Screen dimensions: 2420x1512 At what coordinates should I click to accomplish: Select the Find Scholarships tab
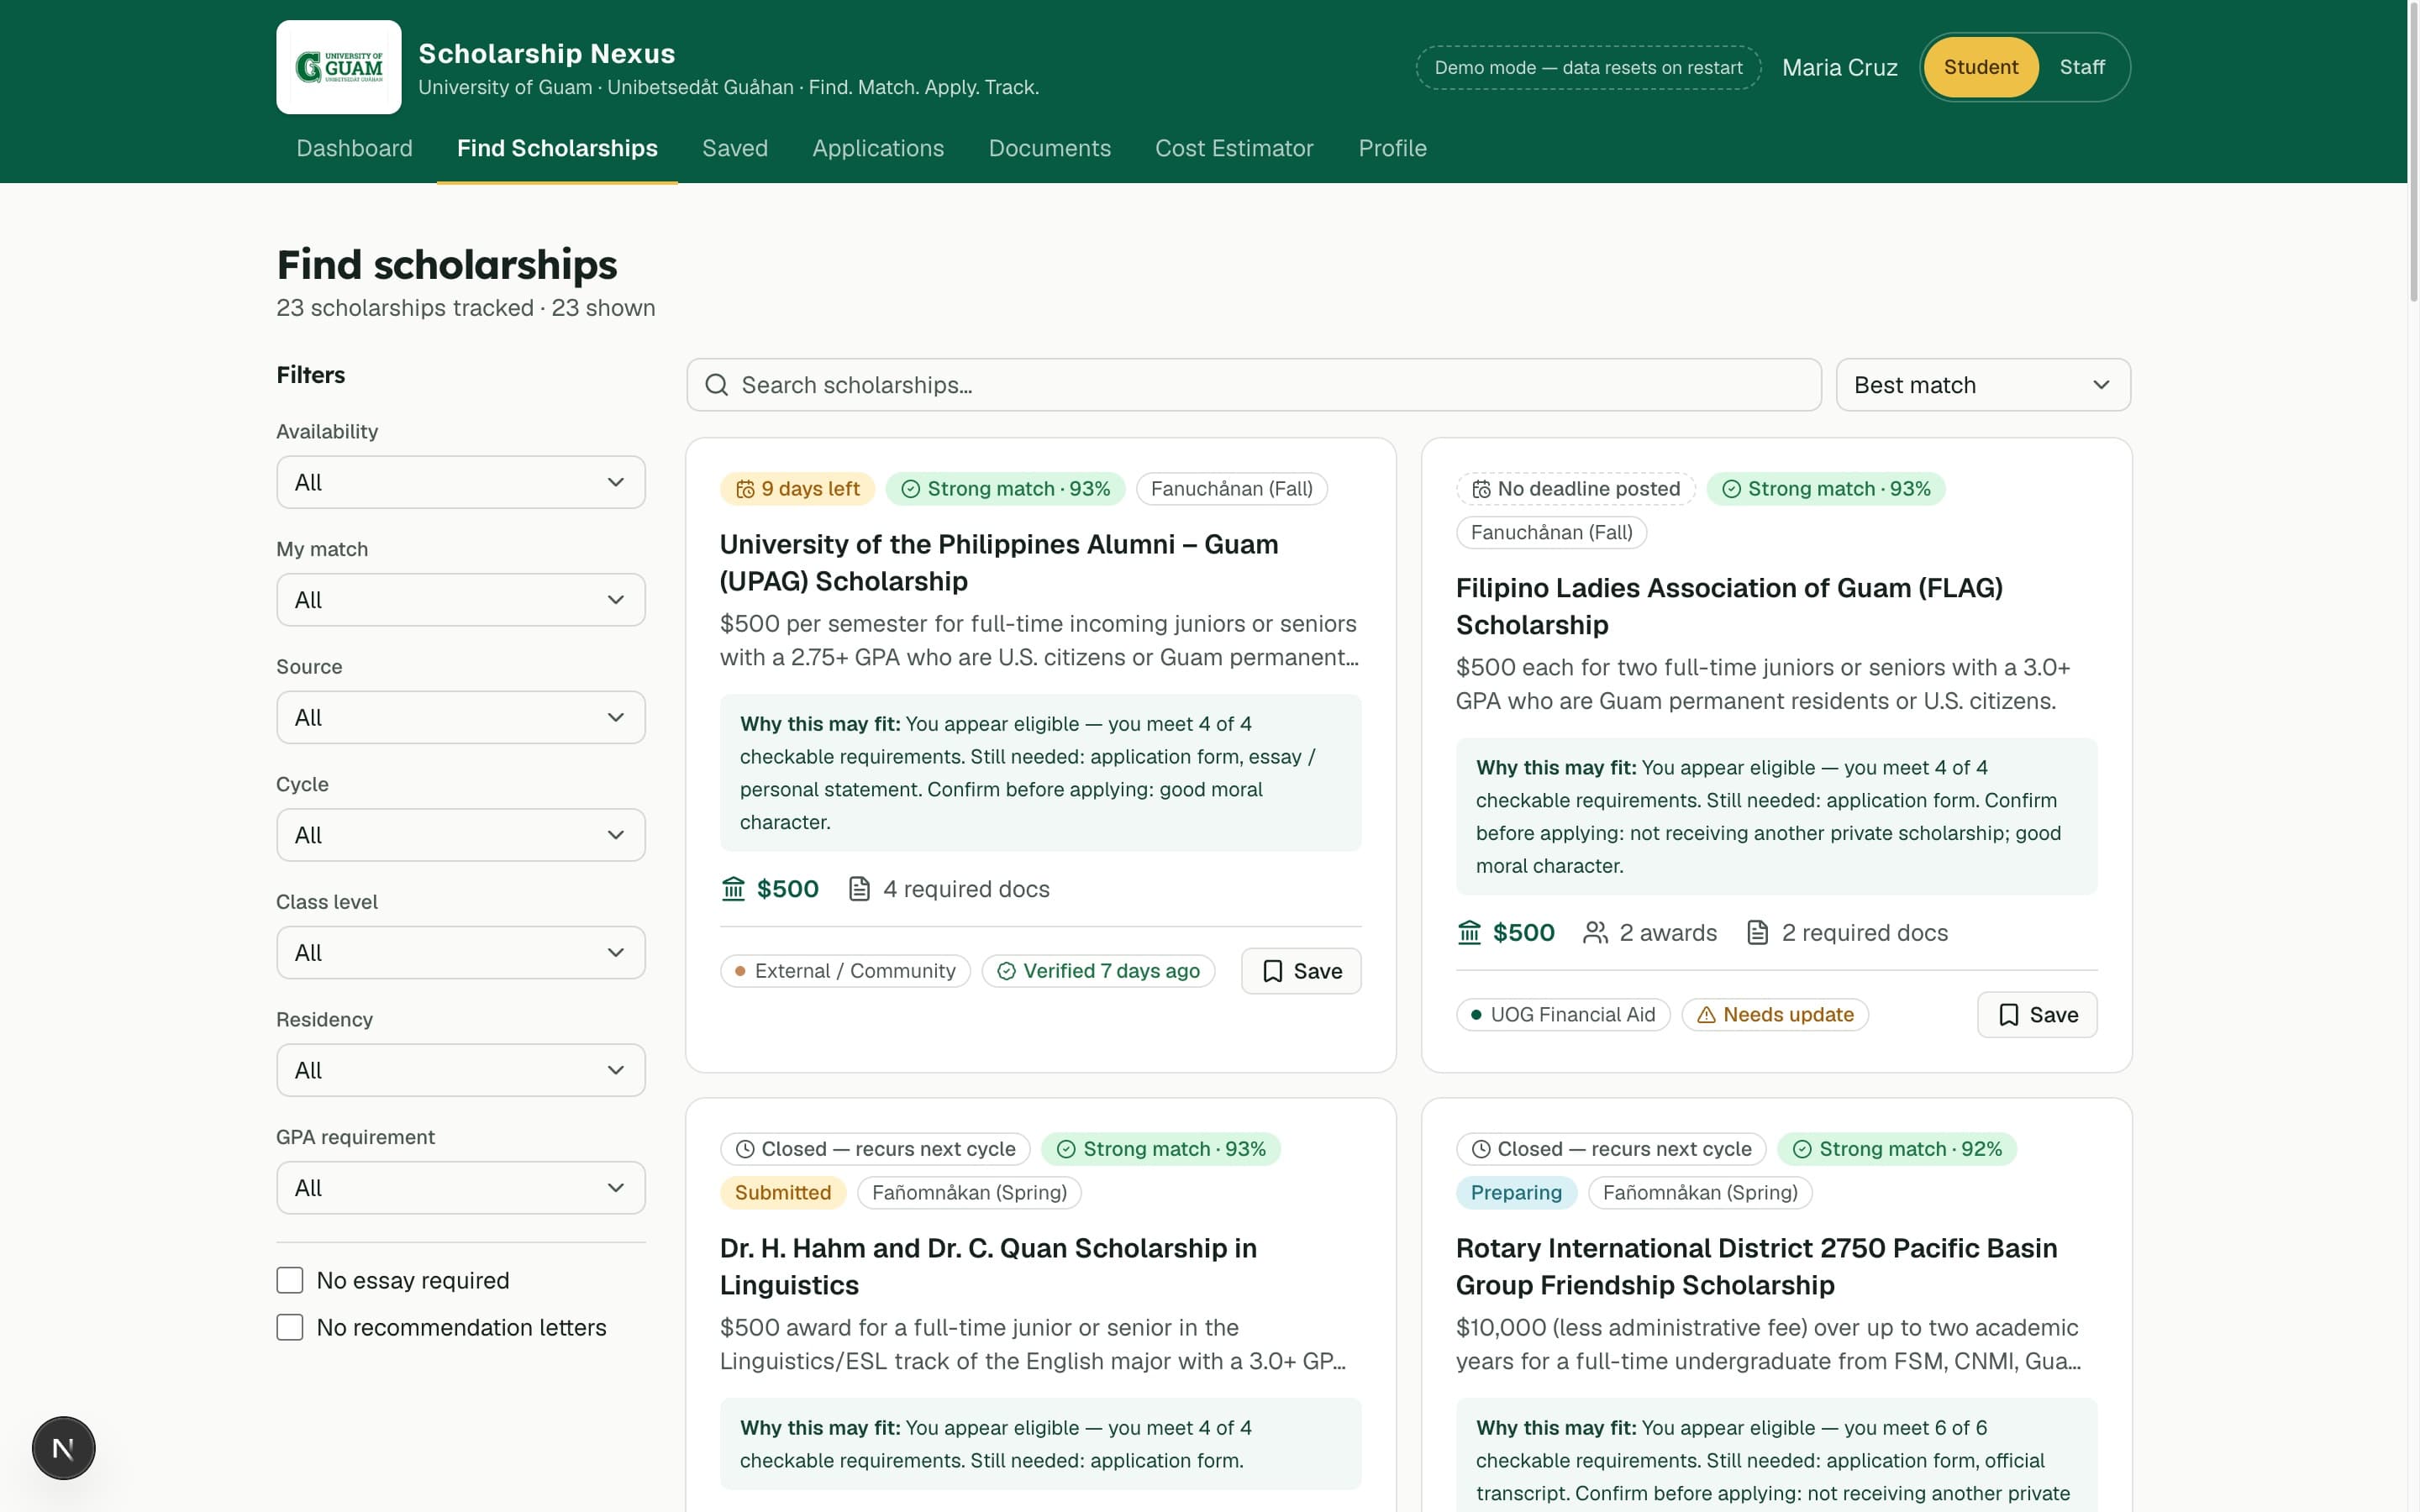(557, 148)
